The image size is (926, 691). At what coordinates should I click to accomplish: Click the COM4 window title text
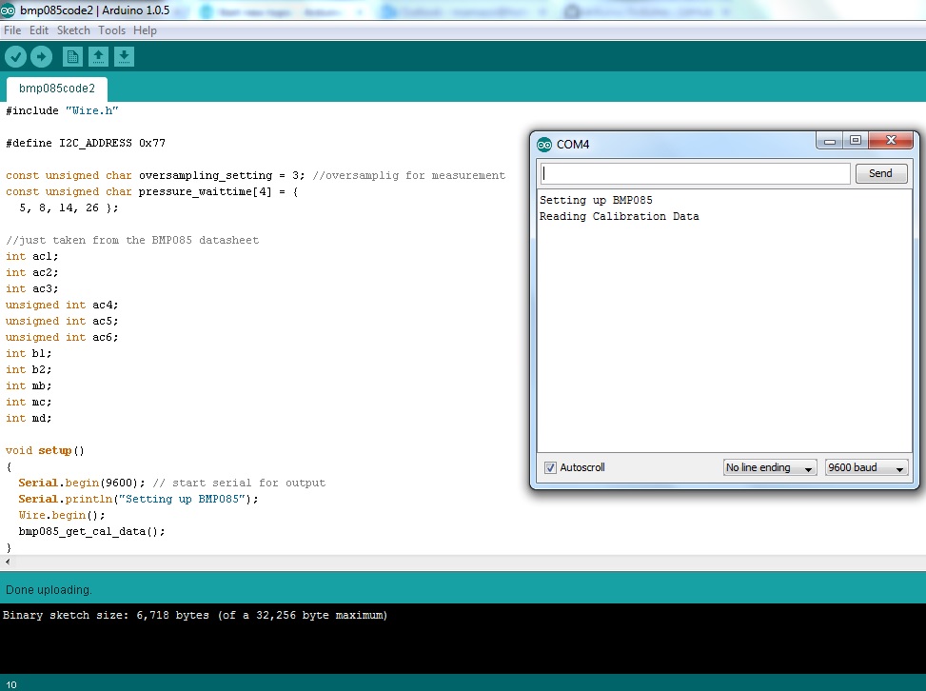[x=573, y=145]
